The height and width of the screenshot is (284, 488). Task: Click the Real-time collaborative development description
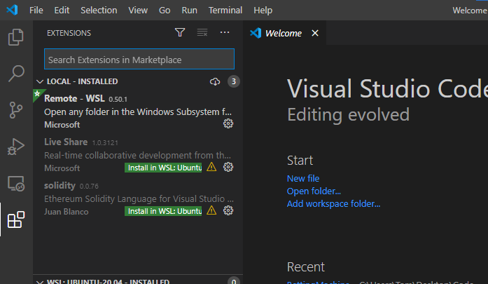click(x=137, y=155)
